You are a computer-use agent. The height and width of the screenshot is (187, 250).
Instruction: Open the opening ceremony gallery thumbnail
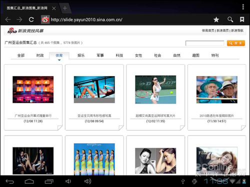33,90
